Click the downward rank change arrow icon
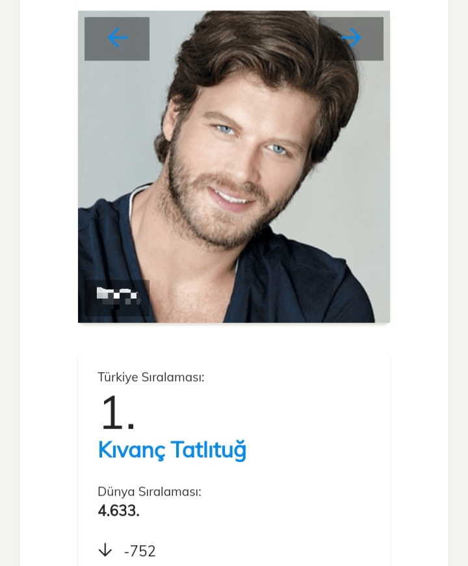The height and width of the screenshot is (566, 468). (105, 550)
